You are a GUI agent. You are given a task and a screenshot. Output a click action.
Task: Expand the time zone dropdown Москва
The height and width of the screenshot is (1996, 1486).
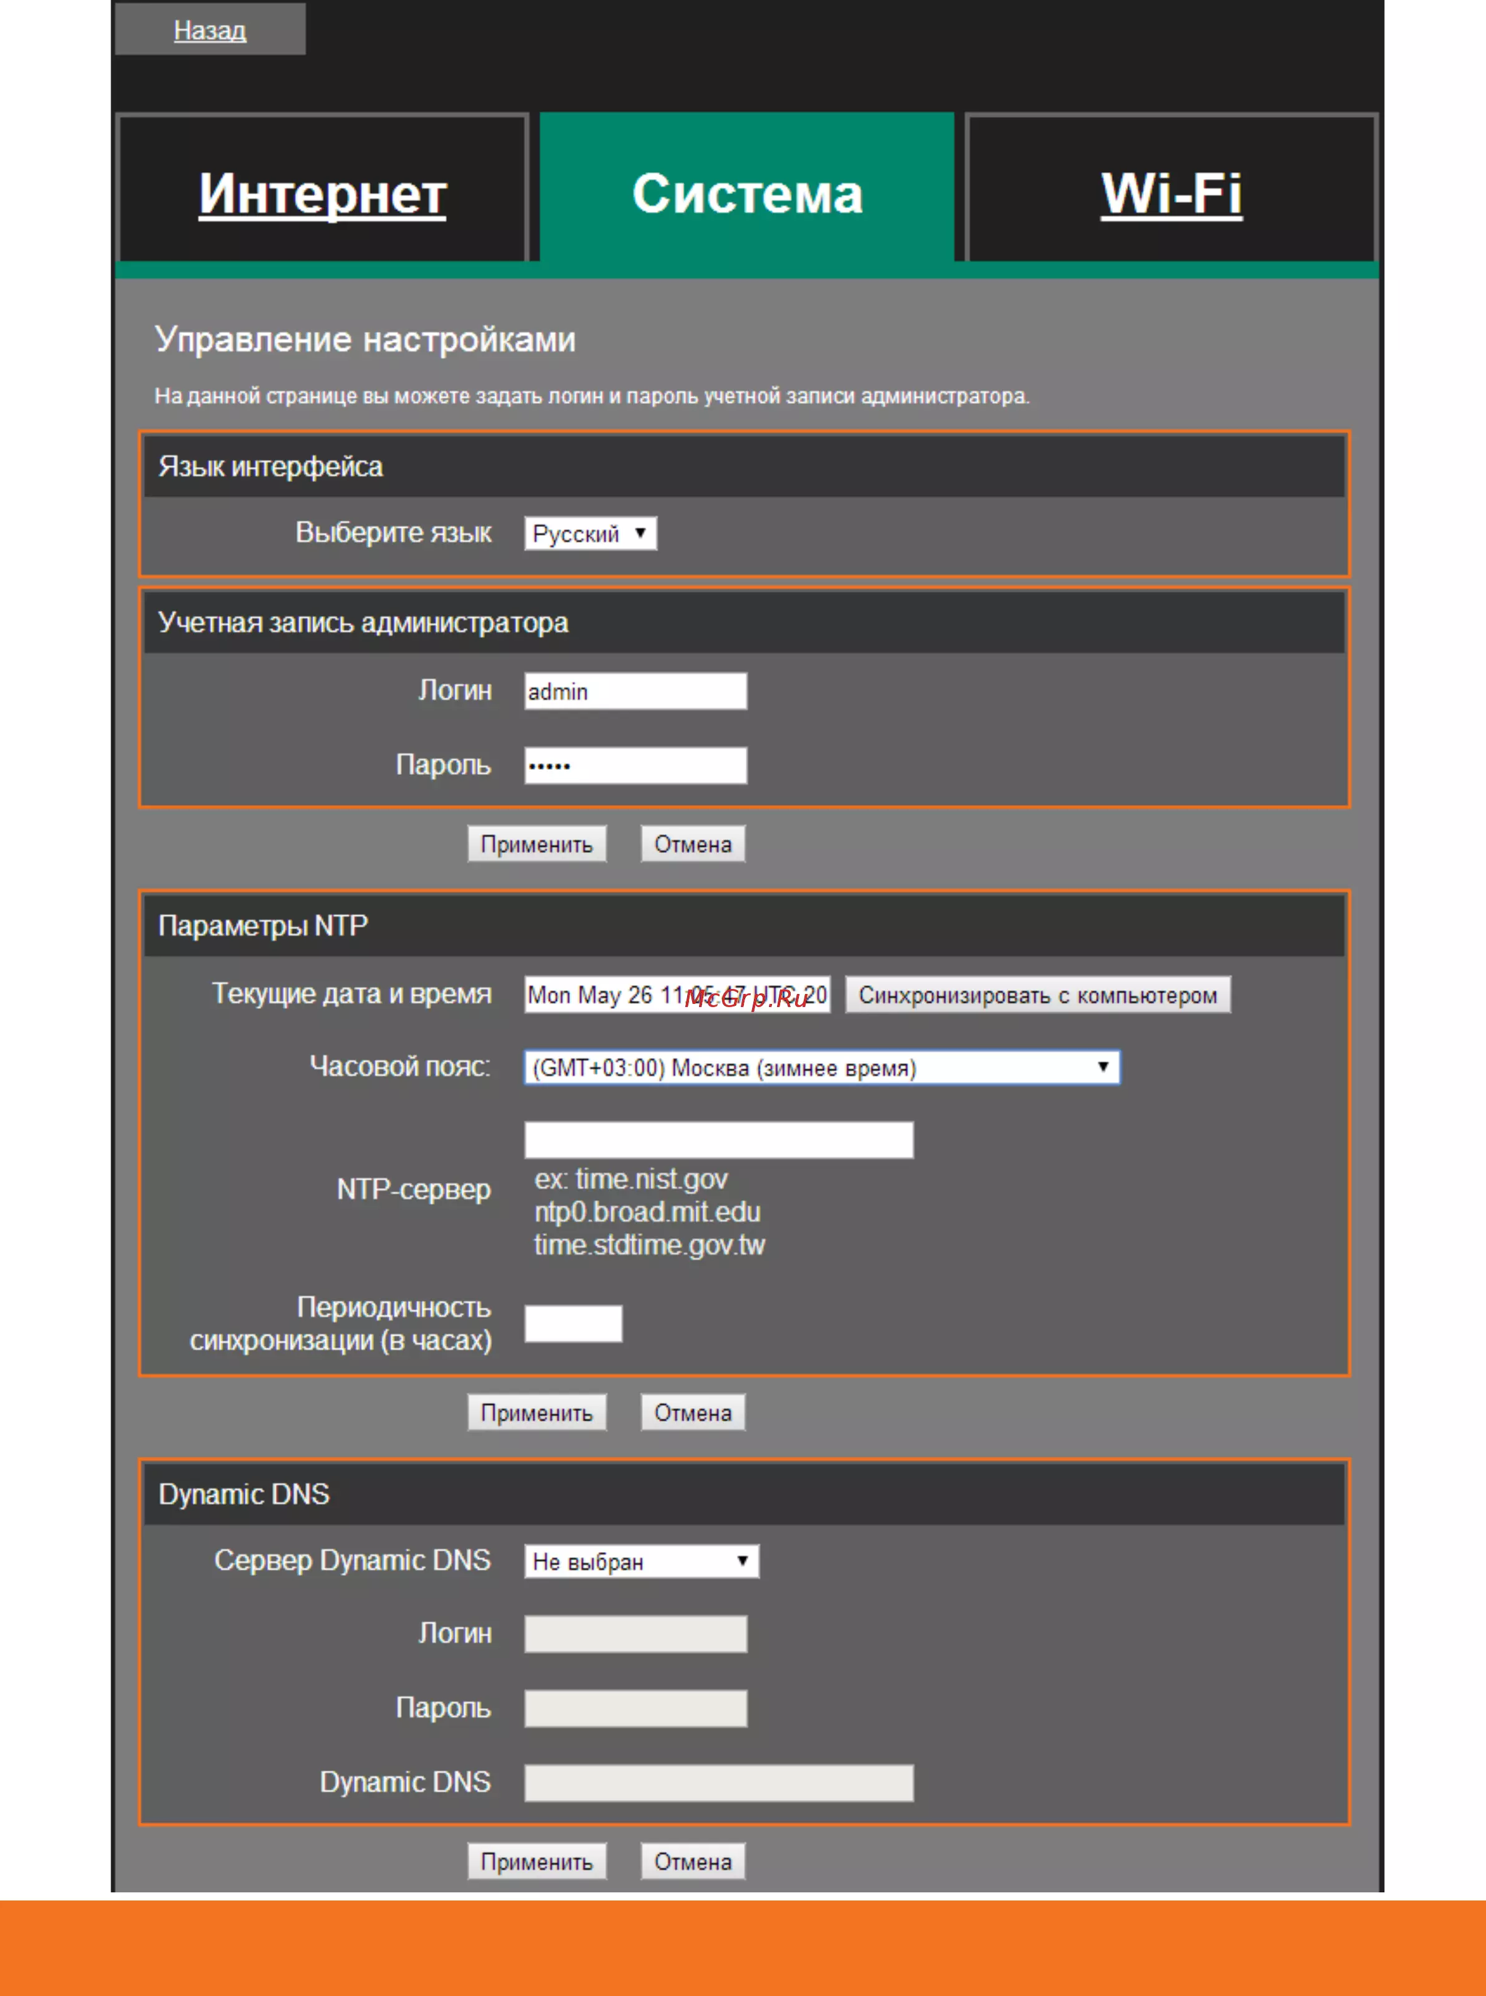coord(821,1067)
